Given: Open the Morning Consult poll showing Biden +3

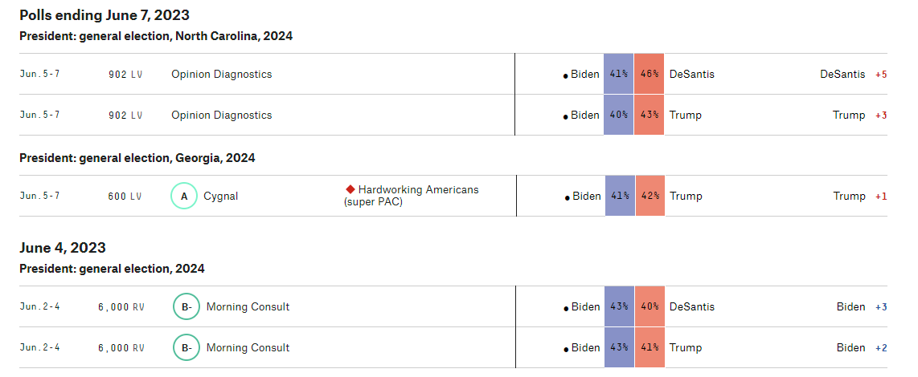Looking at the screenshot, I should point(248,306).
